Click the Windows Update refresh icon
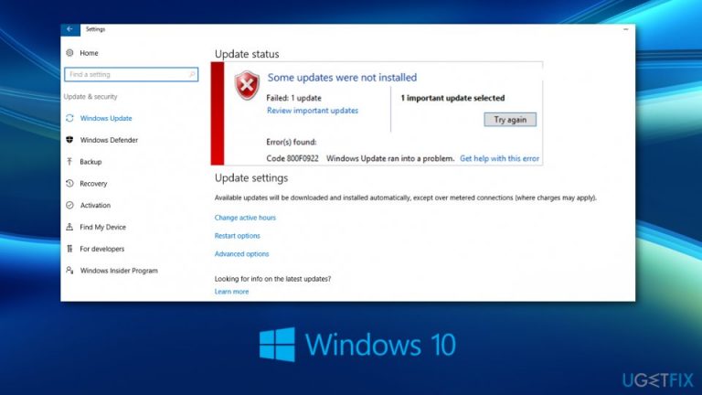The image size is (702, 395). coord(69,118)
